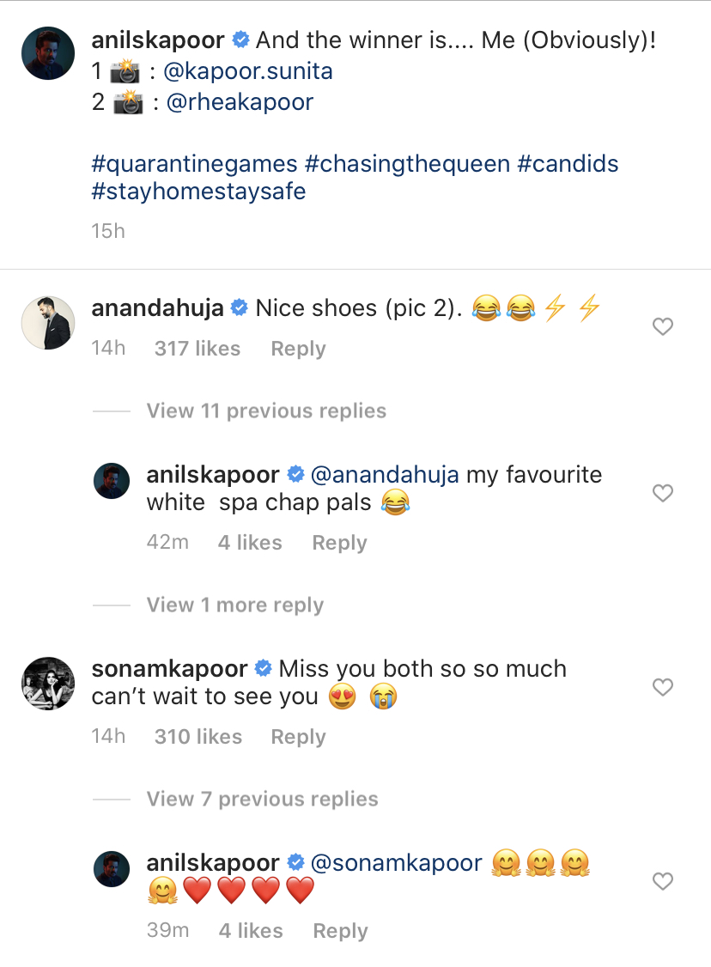Like anilskapoor's spa chap pals reply

[662, 493]
